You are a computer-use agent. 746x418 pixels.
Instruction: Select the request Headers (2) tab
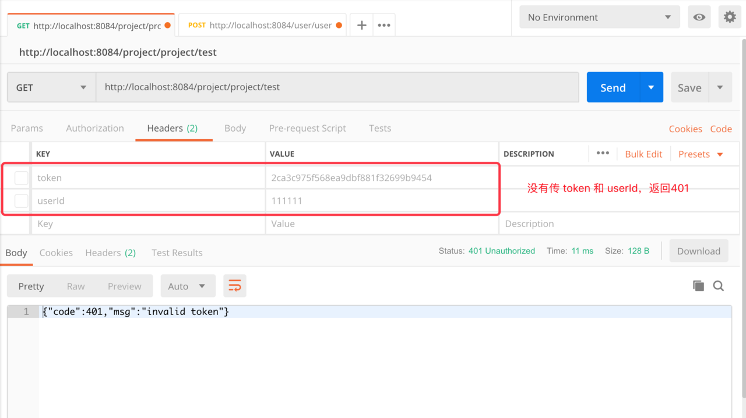click(173, 128)
